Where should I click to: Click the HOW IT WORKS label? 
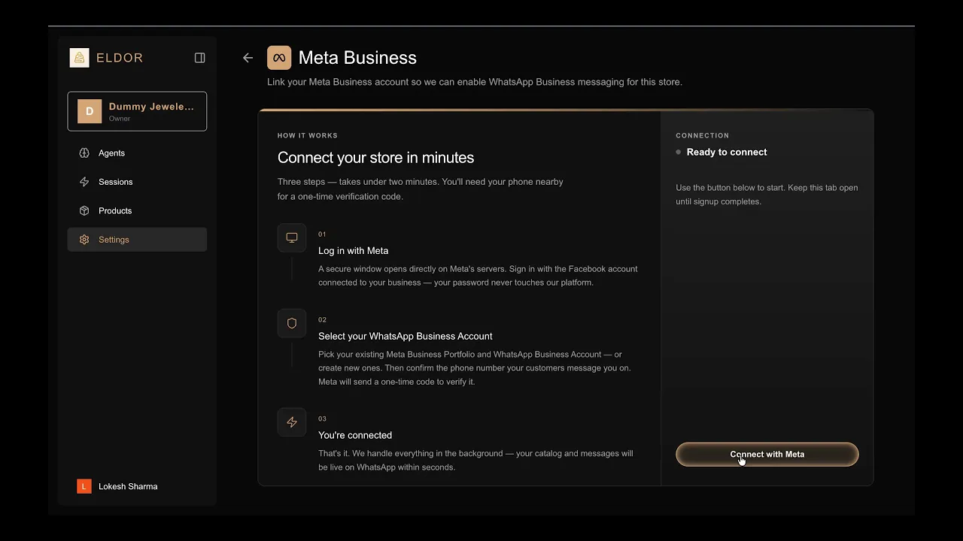[x=308, y=135]
